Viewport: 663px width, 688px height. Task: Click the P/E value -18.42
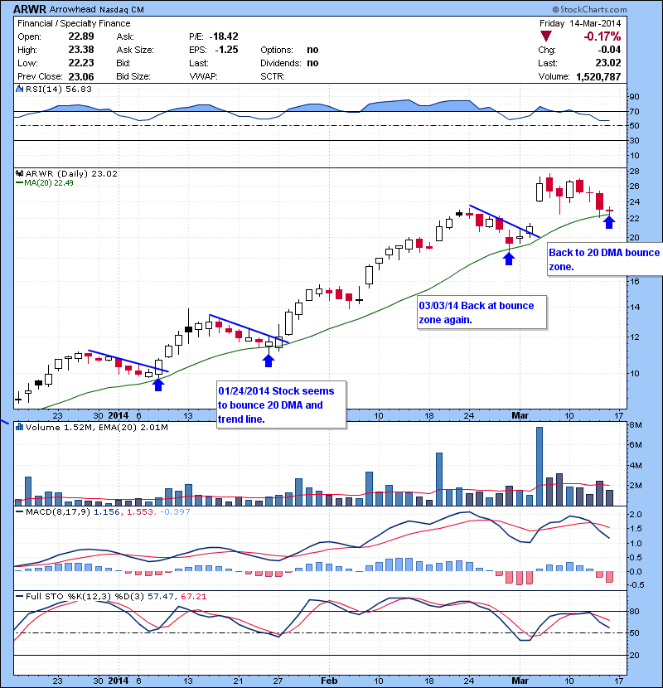pyautogui.click(x=224, y=36)
